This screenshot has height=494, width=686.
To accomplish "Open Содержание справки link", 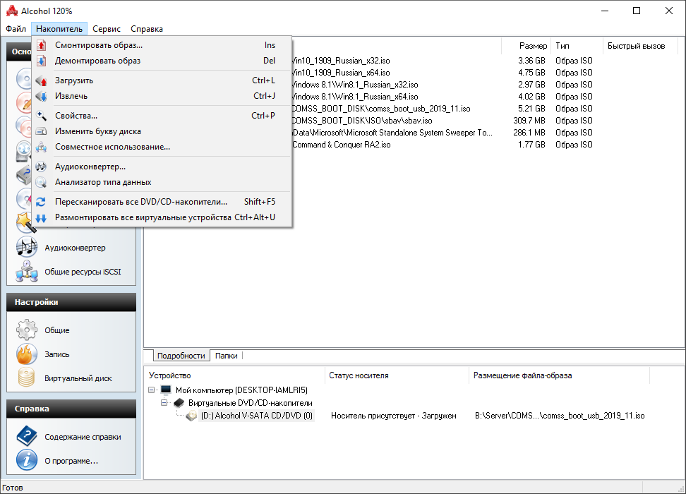I will point(83,437).
